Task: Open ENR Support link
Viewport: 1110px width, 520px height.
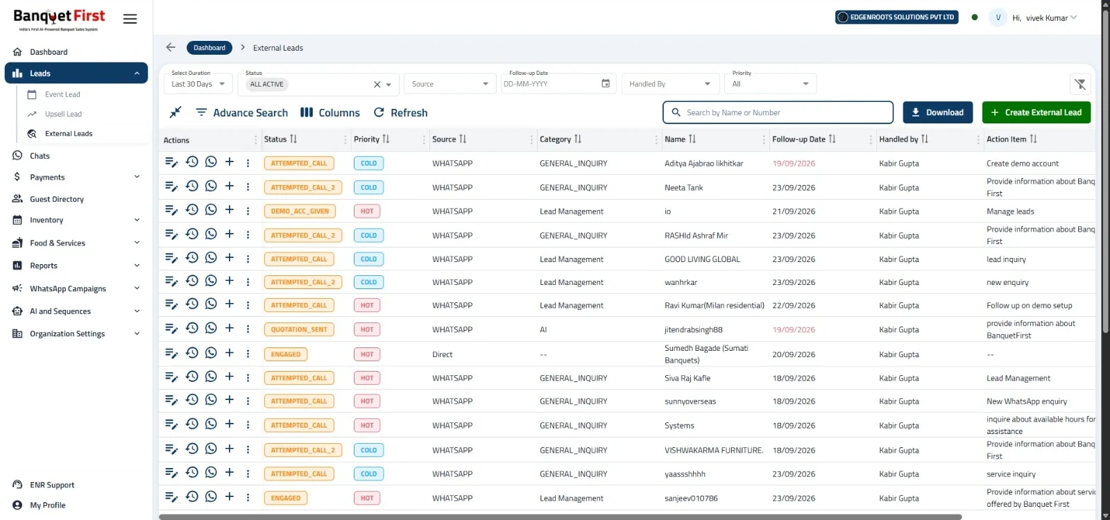Action: [x=52, y=485]
